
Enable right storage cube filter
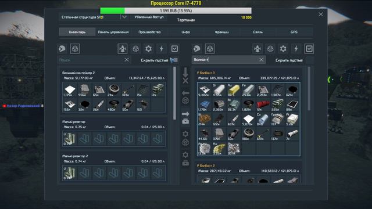(270, 49)
